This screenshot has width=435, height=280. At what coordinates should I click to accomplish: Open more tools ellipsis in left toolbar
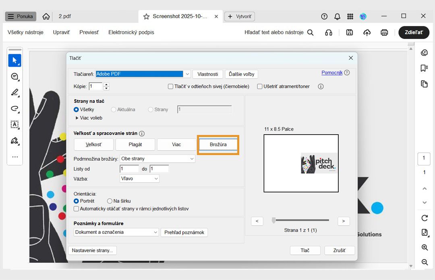point(15,157)
